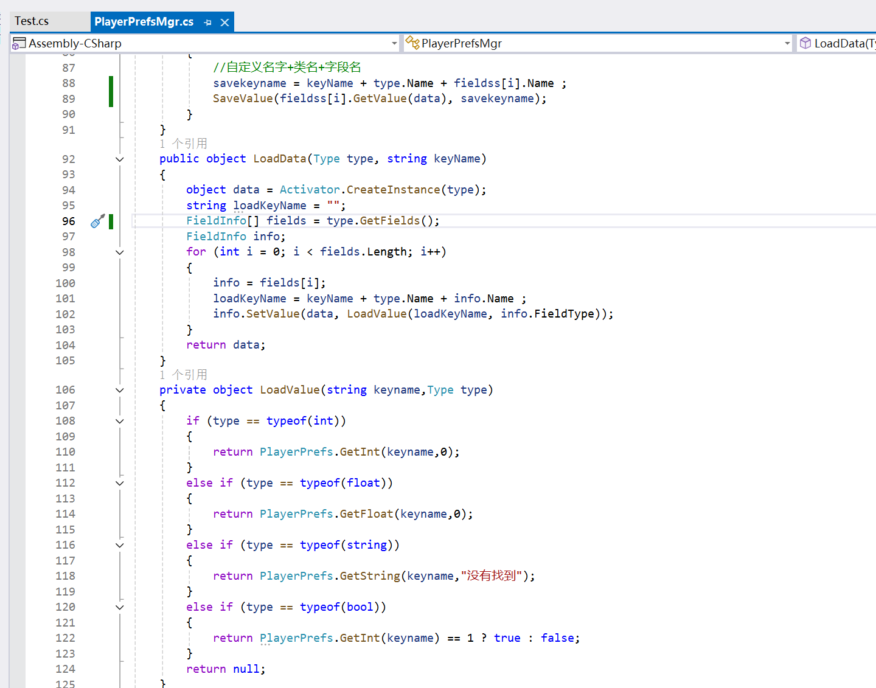Collapse the for loop at line 98
The width and height of the screenshot is (876, 688).
click(120, 252)
